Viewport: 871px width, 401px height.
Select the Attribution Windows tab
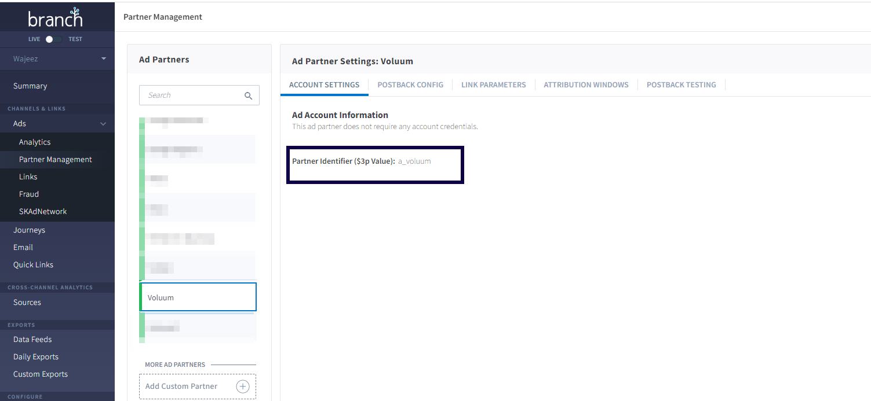coord(586,84)
